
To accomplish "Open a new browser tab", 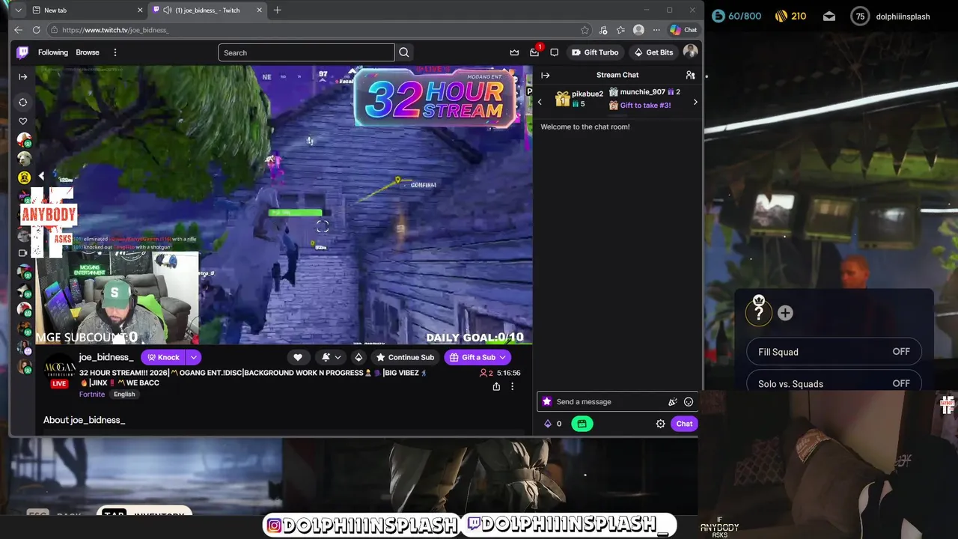I will point(278,10).
